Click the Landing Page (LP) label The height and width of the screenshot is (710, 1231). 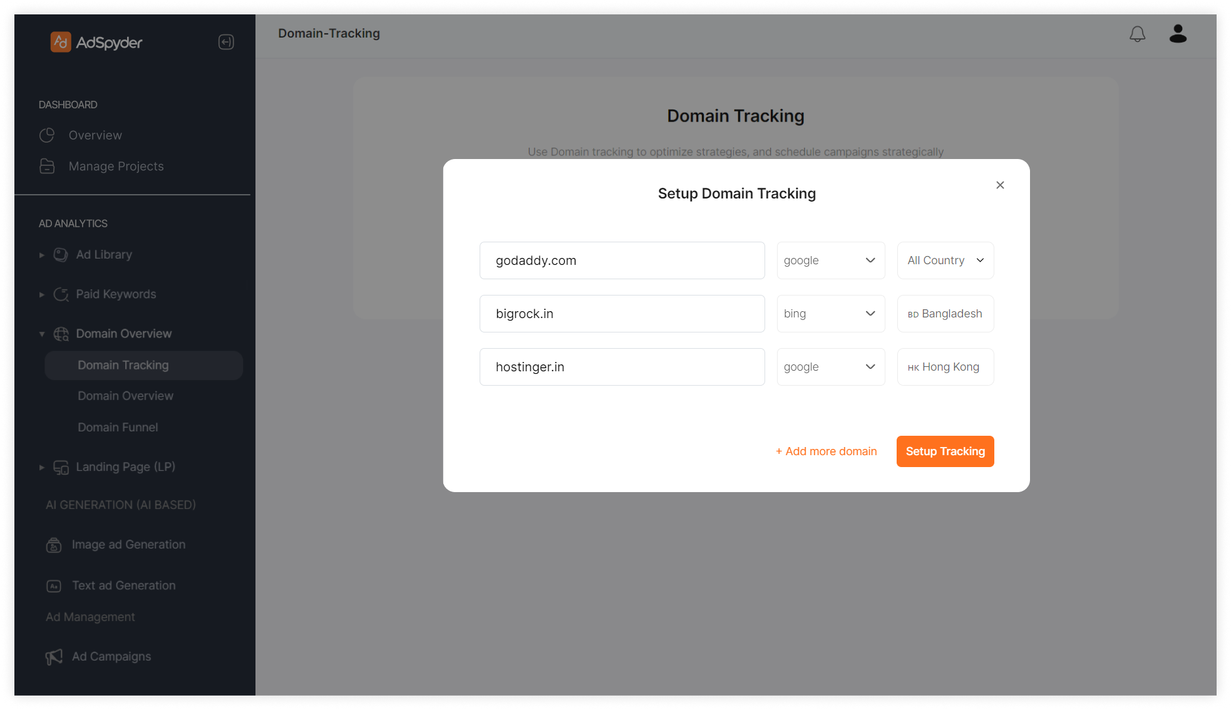pos(125,467)
